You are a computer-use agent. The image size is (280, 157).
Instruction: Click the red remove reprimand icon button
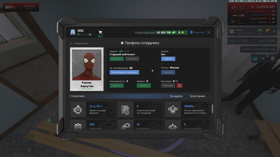tap(179, 85)
